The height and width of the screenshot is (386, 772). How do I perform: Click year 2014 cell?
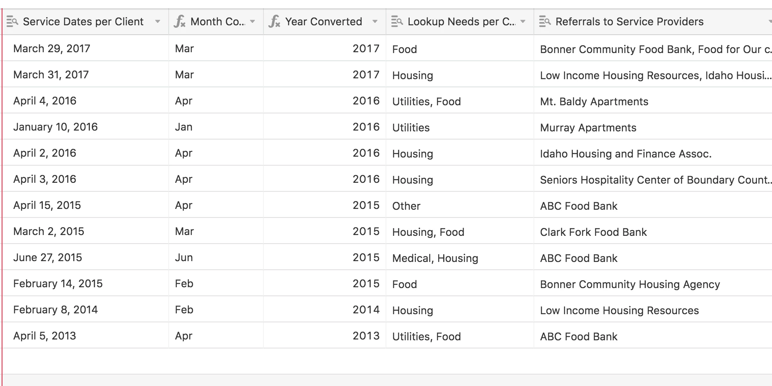[325, 309]
